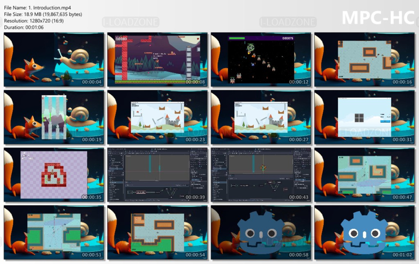Open the Godot editor thumbnail at 00:00:43
Viewport: 419px width, 264px height.
point(261,175)
